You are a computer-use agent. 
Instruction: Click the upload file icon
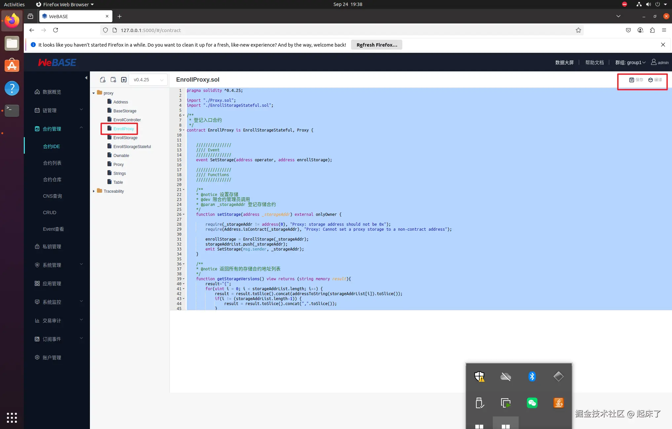pos(124,80)
